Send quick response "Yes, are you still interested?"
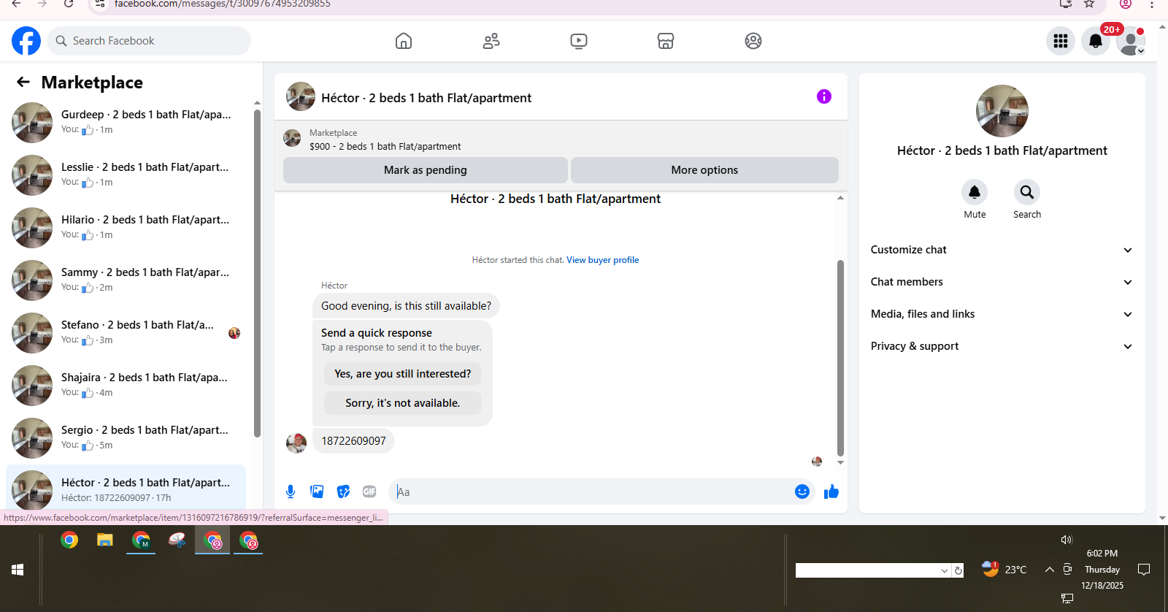The width and height of the screenshot is (1168, 612). click(403, 374)
